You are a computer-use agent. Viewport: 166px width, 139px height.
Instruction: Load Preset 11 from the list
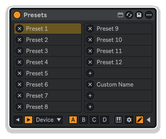pos(118,51)
